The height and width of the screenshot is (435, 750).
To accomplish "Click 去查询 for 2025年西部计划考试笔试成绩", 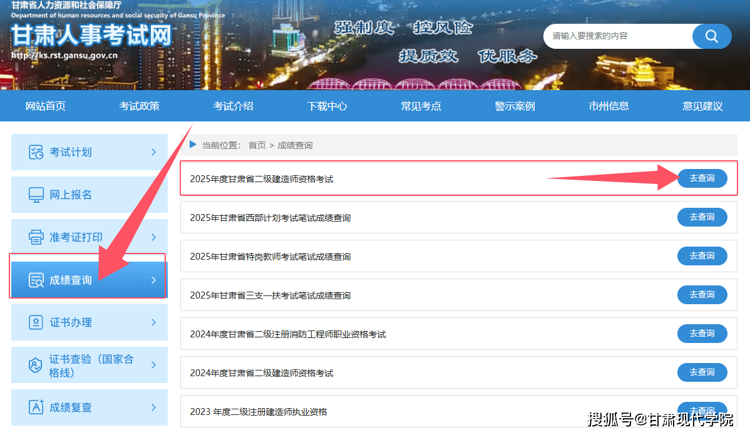I will (702, 217).
